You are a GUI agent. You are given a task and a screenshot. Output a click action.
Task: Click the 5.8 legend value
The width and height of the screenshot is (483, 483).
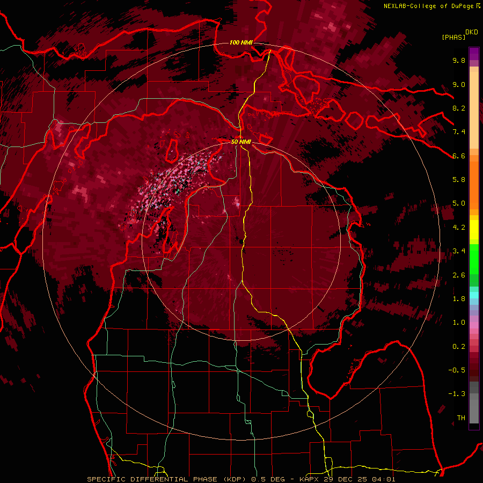(x=459, y=180)
